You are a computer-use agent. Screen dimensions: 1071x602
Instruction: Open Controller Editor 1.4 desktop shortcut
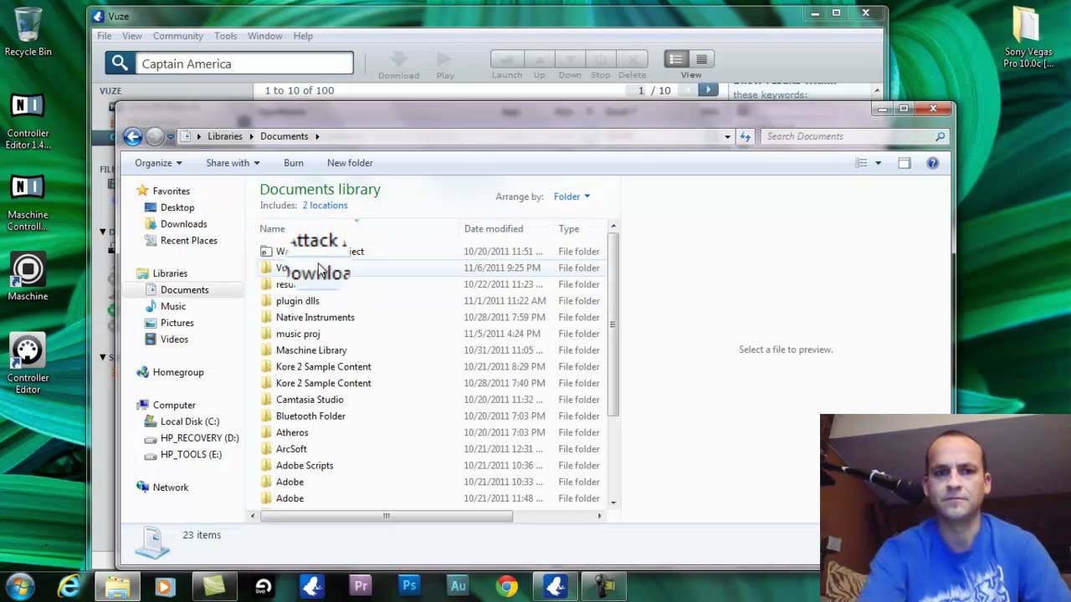28,121
